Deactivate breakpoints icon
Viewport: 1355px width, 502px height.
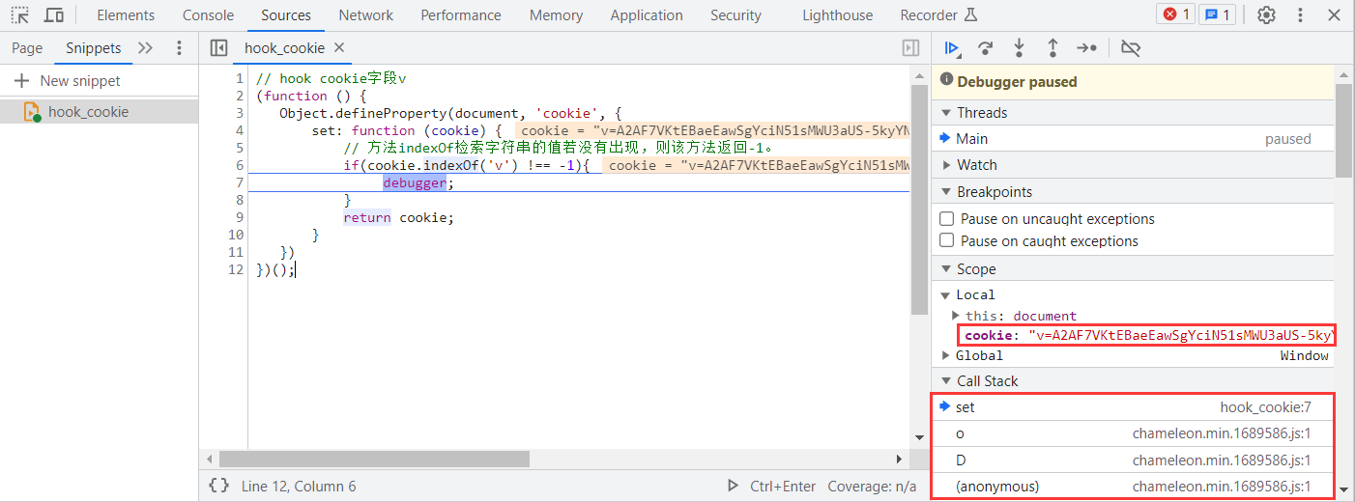[1131, 48]
